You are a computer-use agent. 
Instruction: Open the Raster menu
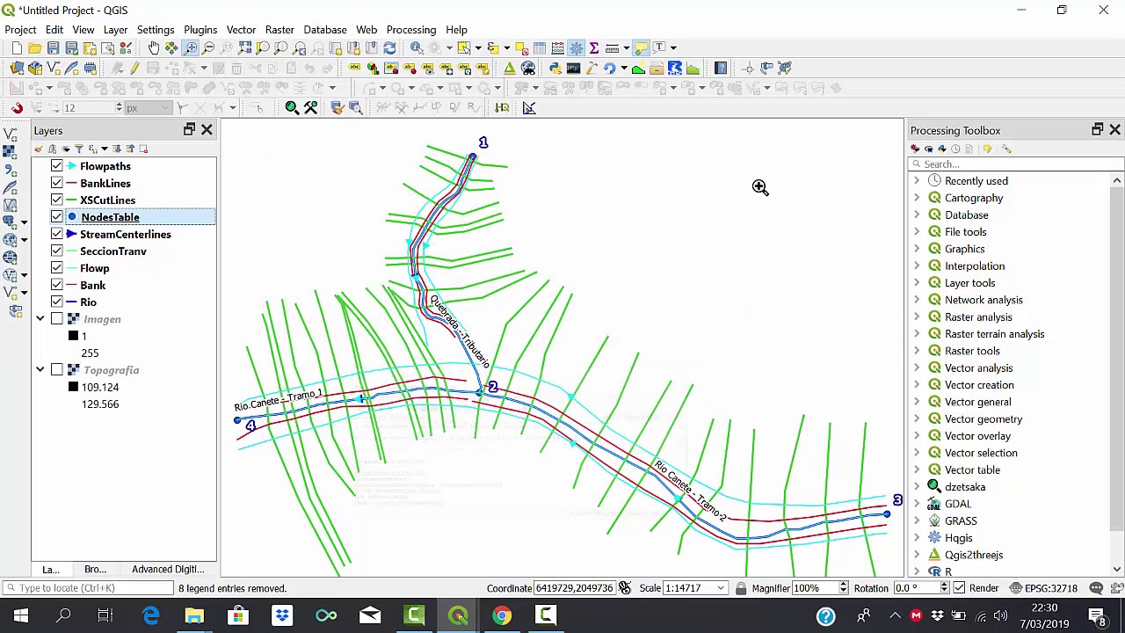click(x=279, y=29)
